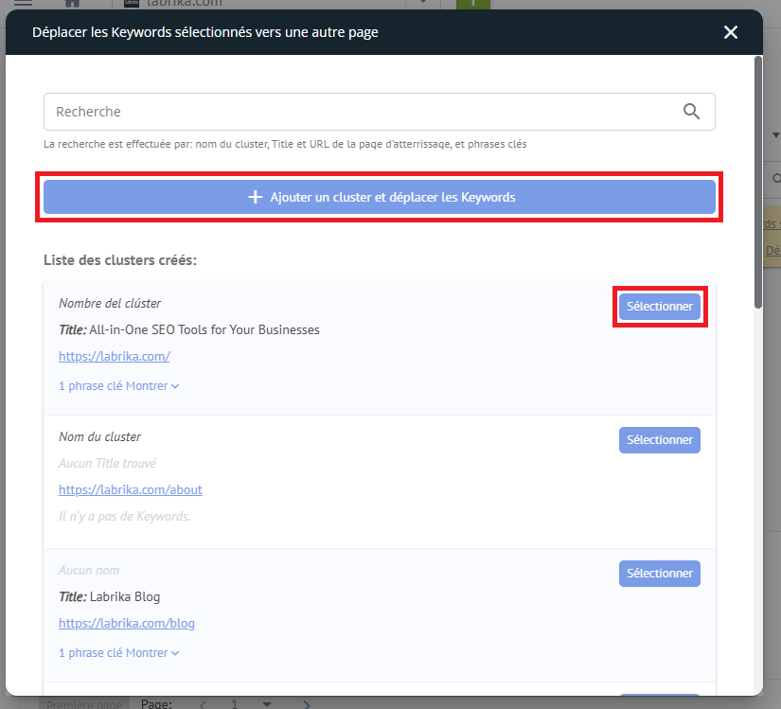Click 'Title: All-in-One SEO Tools for Your Businesses'
This screenshot has width=781, height=709.
tap(189, 329)
